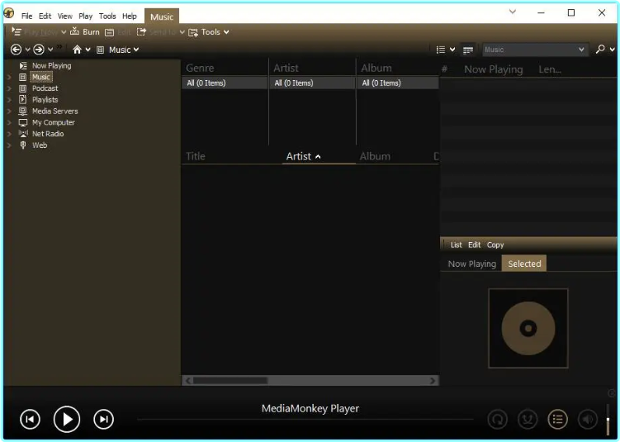The height and width of the screenshot is (442, 620).
Task: Click the search magnifier icon
Action: pos(601,49)
